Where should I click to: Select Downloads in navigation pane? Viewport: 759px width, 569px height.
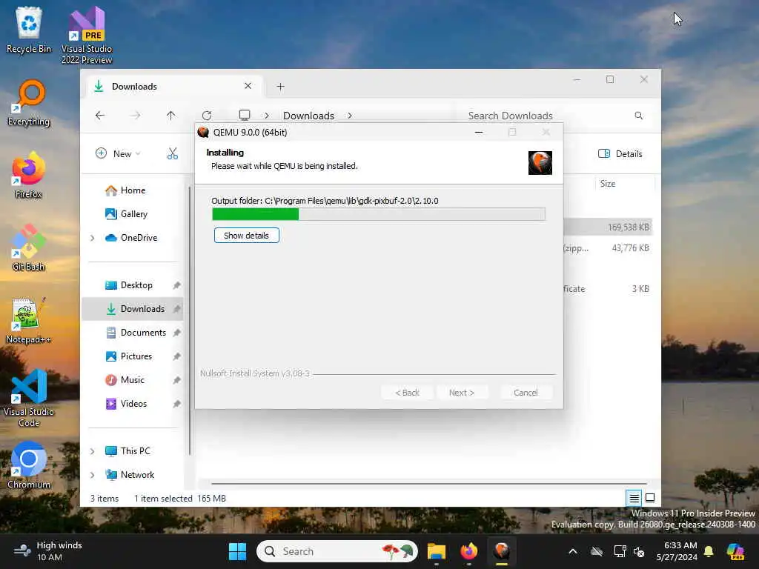pos(133,309)
